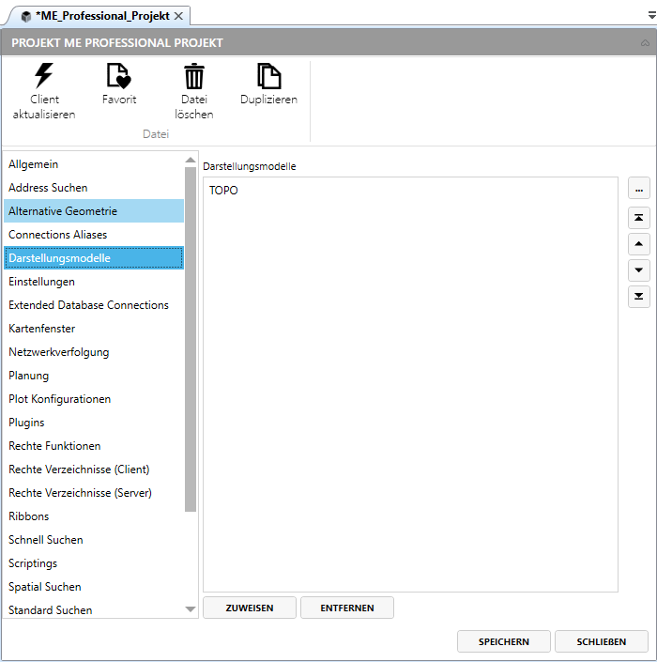Move item to bottom of list
Viewport: 657px width, 662px height.
pos(638,297)
